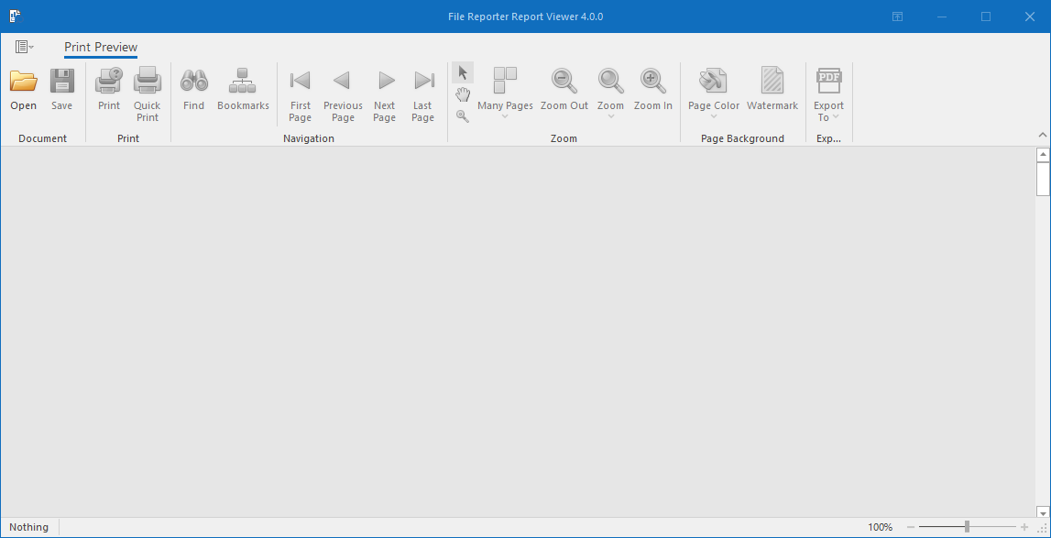Image resolution: width=1051 pixels, height=538 pixels.
Task: Enable the small magnifier tool
Action: pyautogui.click(x=463, y=116)
